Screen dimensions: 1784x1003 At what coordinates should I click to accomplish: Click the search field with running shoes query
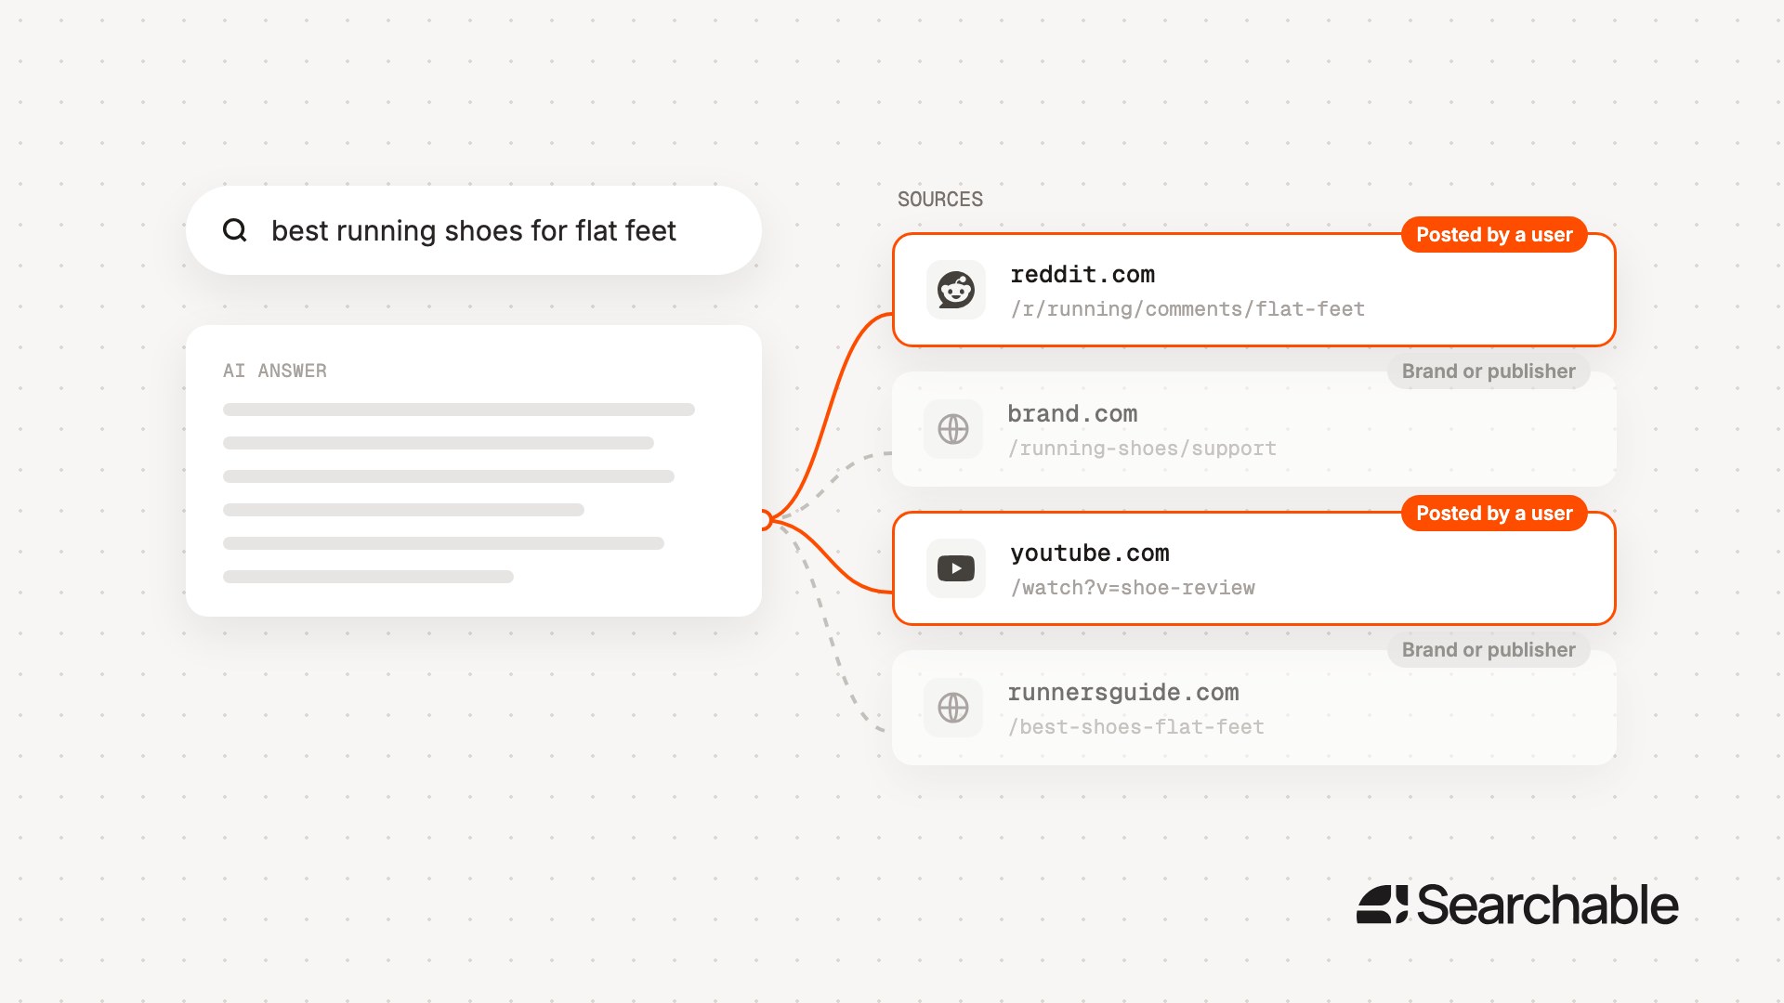(474, 230)
